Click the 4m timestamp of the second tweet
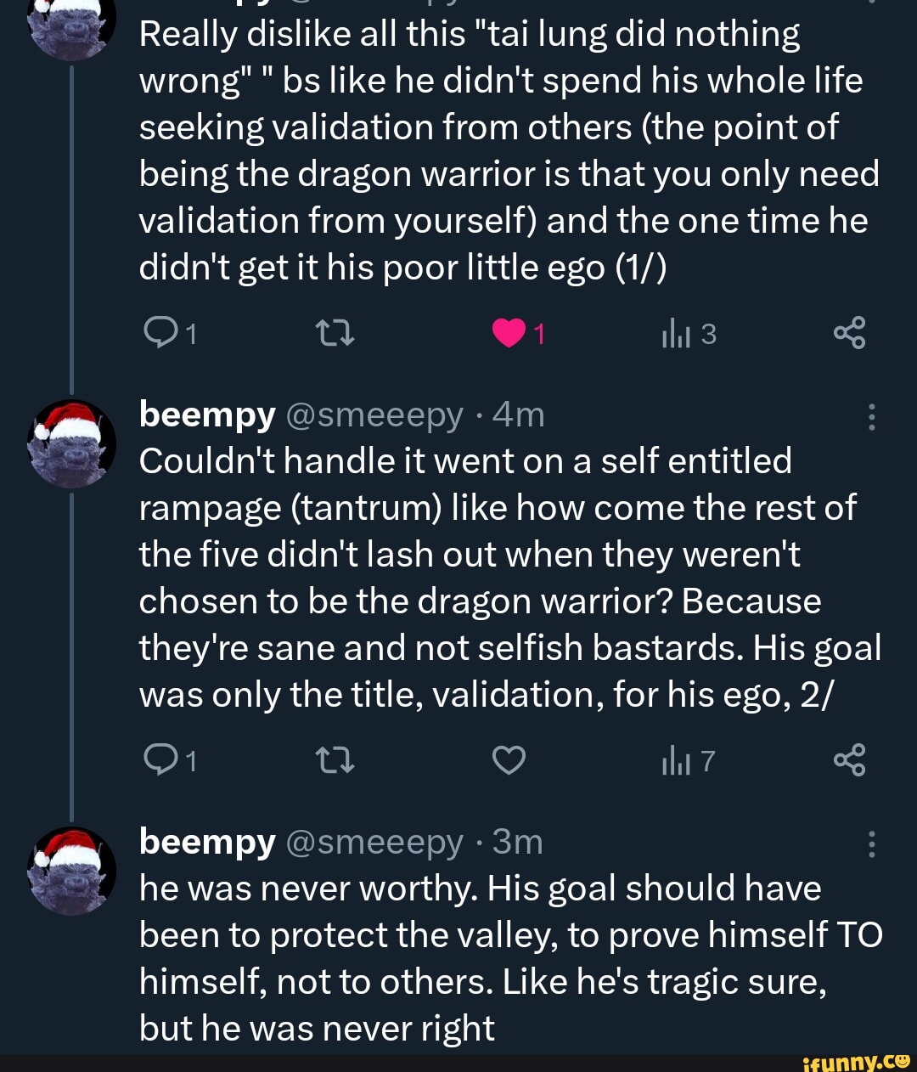917x1072 pixels. (518, 415)
